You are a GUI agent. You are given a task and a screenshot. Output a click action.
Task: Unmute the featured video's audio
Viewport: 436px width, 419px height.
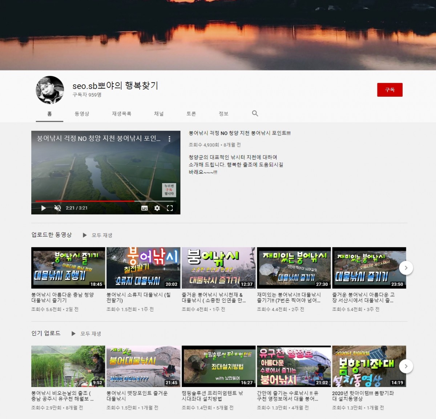click(x=57, y=208)
